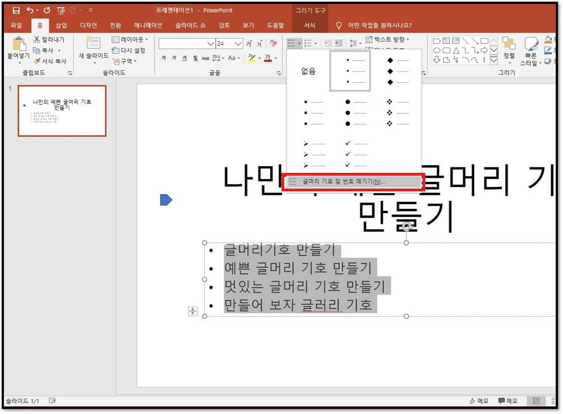563x414 pixels.
Task: Decrease list indent level
Action: 328,44
